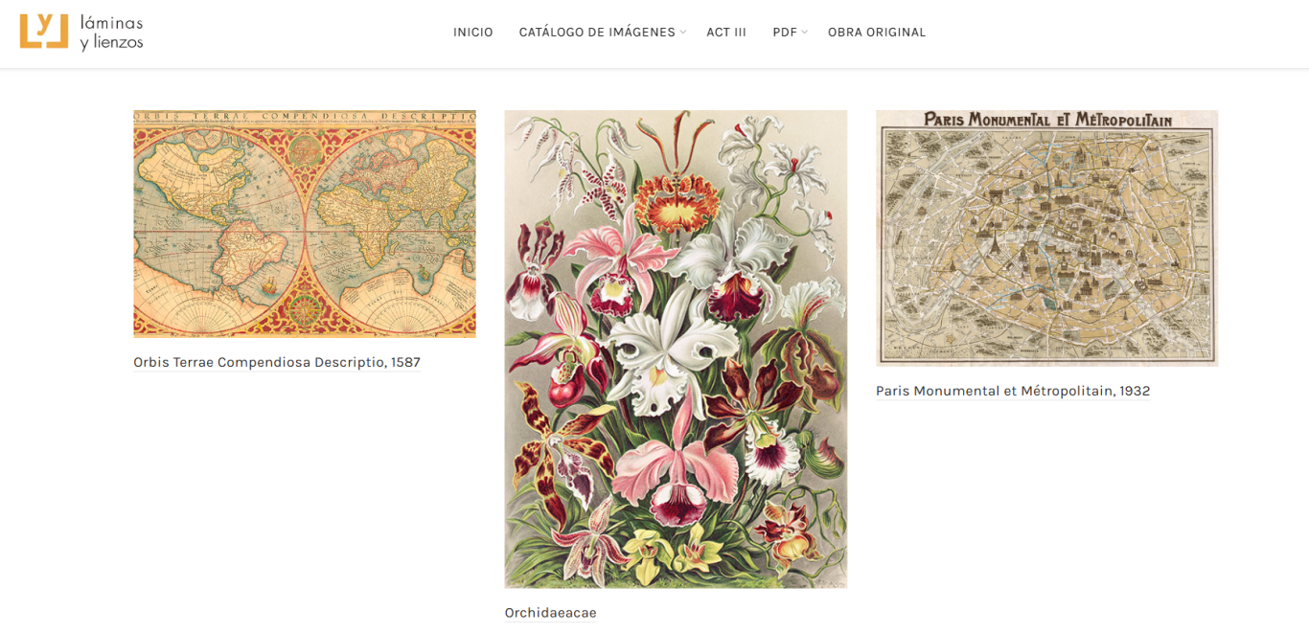Viewport: 1309px width, 633px height.
Task: Go to the INICIO page
Action: click(473, 32)
